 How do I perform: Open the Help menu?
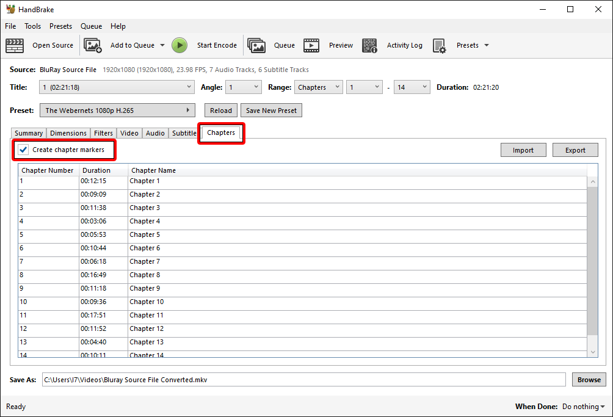(x=118, y=26)
